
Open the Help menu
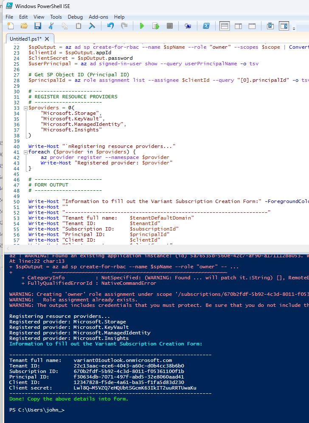point(119,17)
